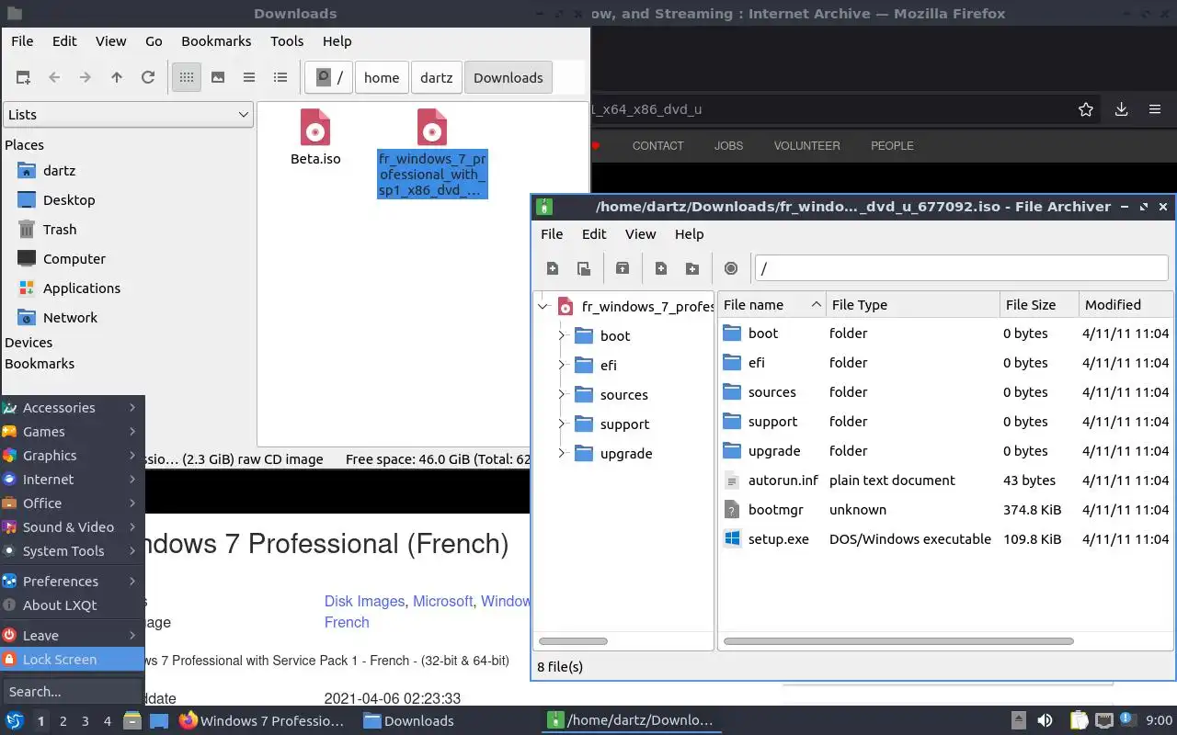Click the volume icon in the system tray
1177x735 pixels.
click(1045, 721)
